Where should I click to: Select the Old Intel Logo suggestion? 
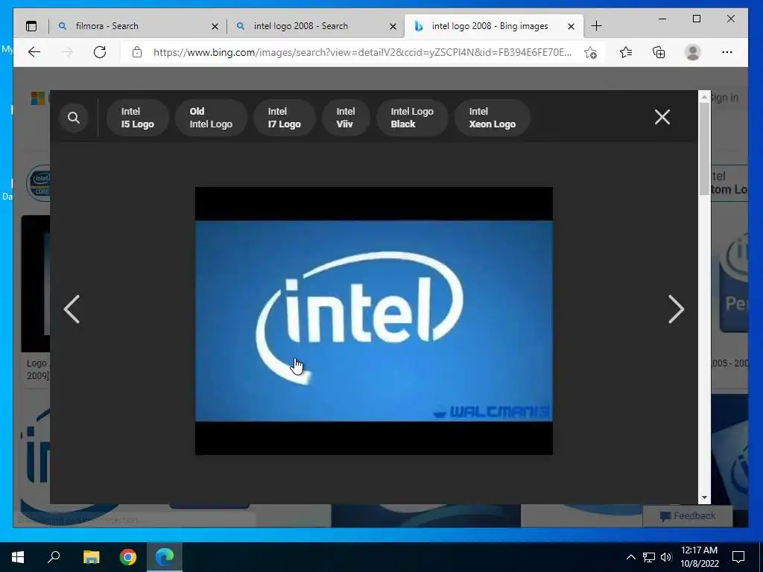[211, 118]
